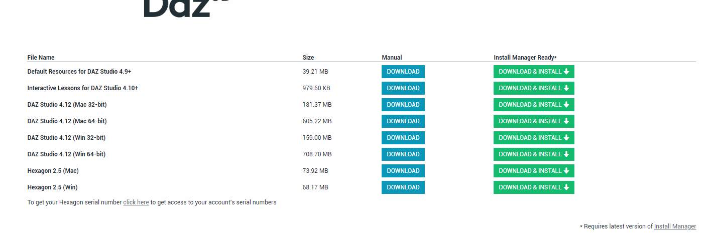Download Default Resources for DAZ Studio 4.9+ manually

pyautogui.click(x=403, y=72)
